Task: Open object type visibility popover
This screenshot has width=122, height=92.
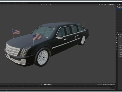Action: tap(100, 5)
